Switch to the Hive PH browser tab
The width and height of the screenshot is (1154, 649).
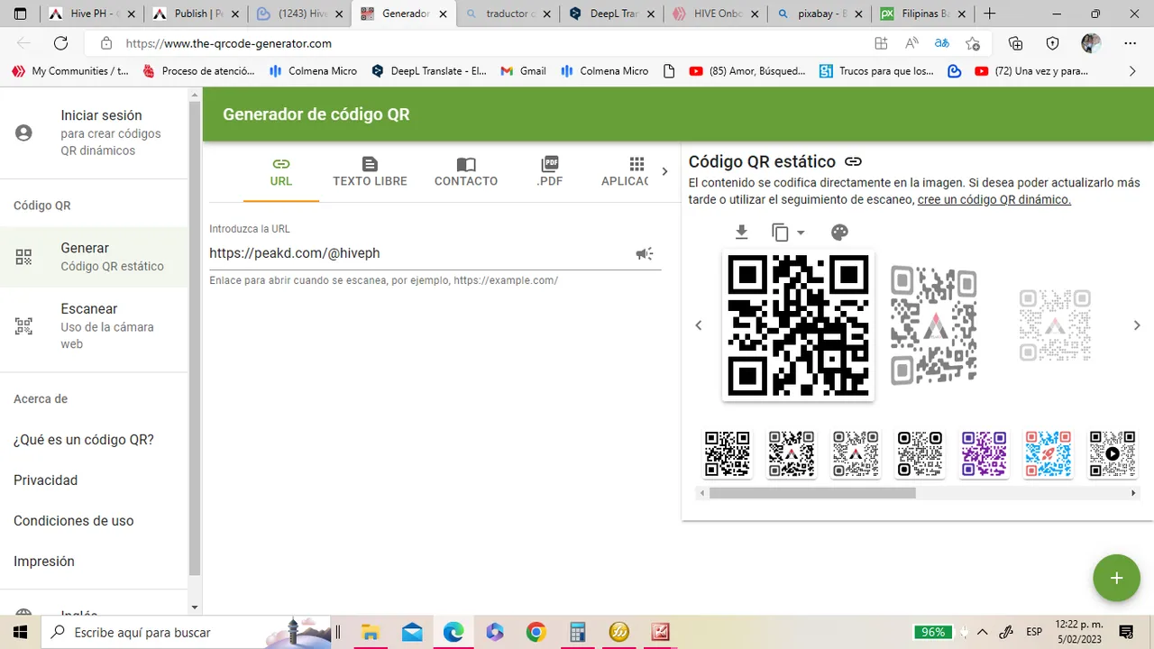[93, 14]
